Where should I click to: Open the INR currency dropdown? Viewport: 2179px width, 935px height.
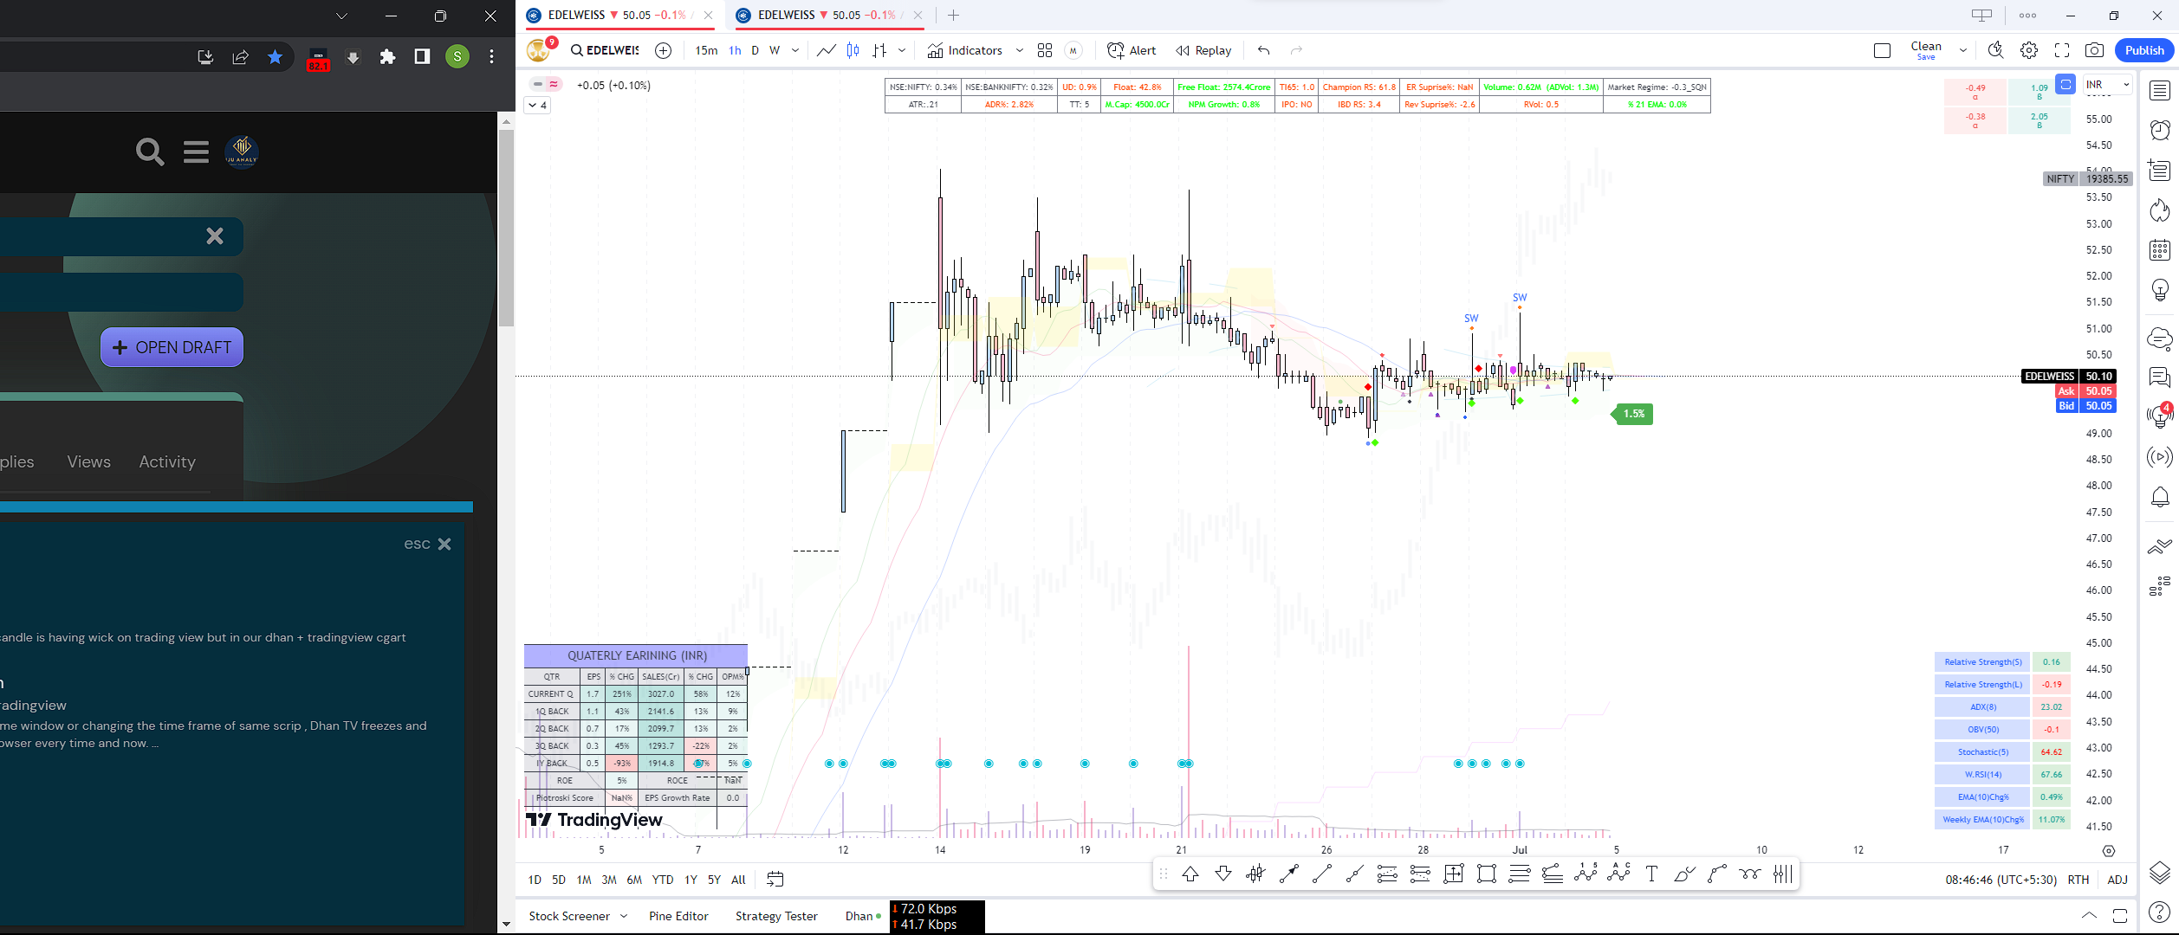click(2108, 84)
